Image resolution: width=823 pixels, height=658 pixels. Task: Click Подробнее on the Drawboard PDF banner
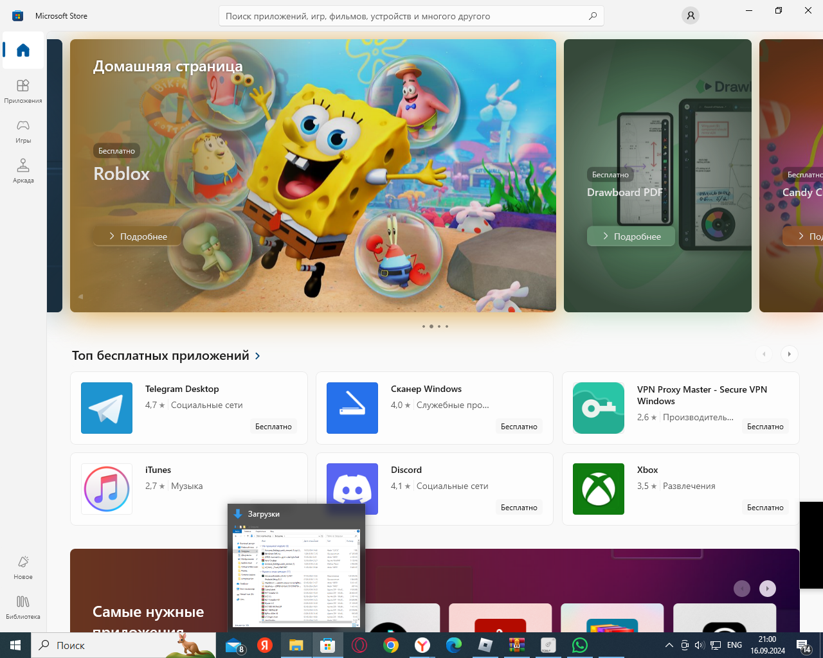[631, 236]
